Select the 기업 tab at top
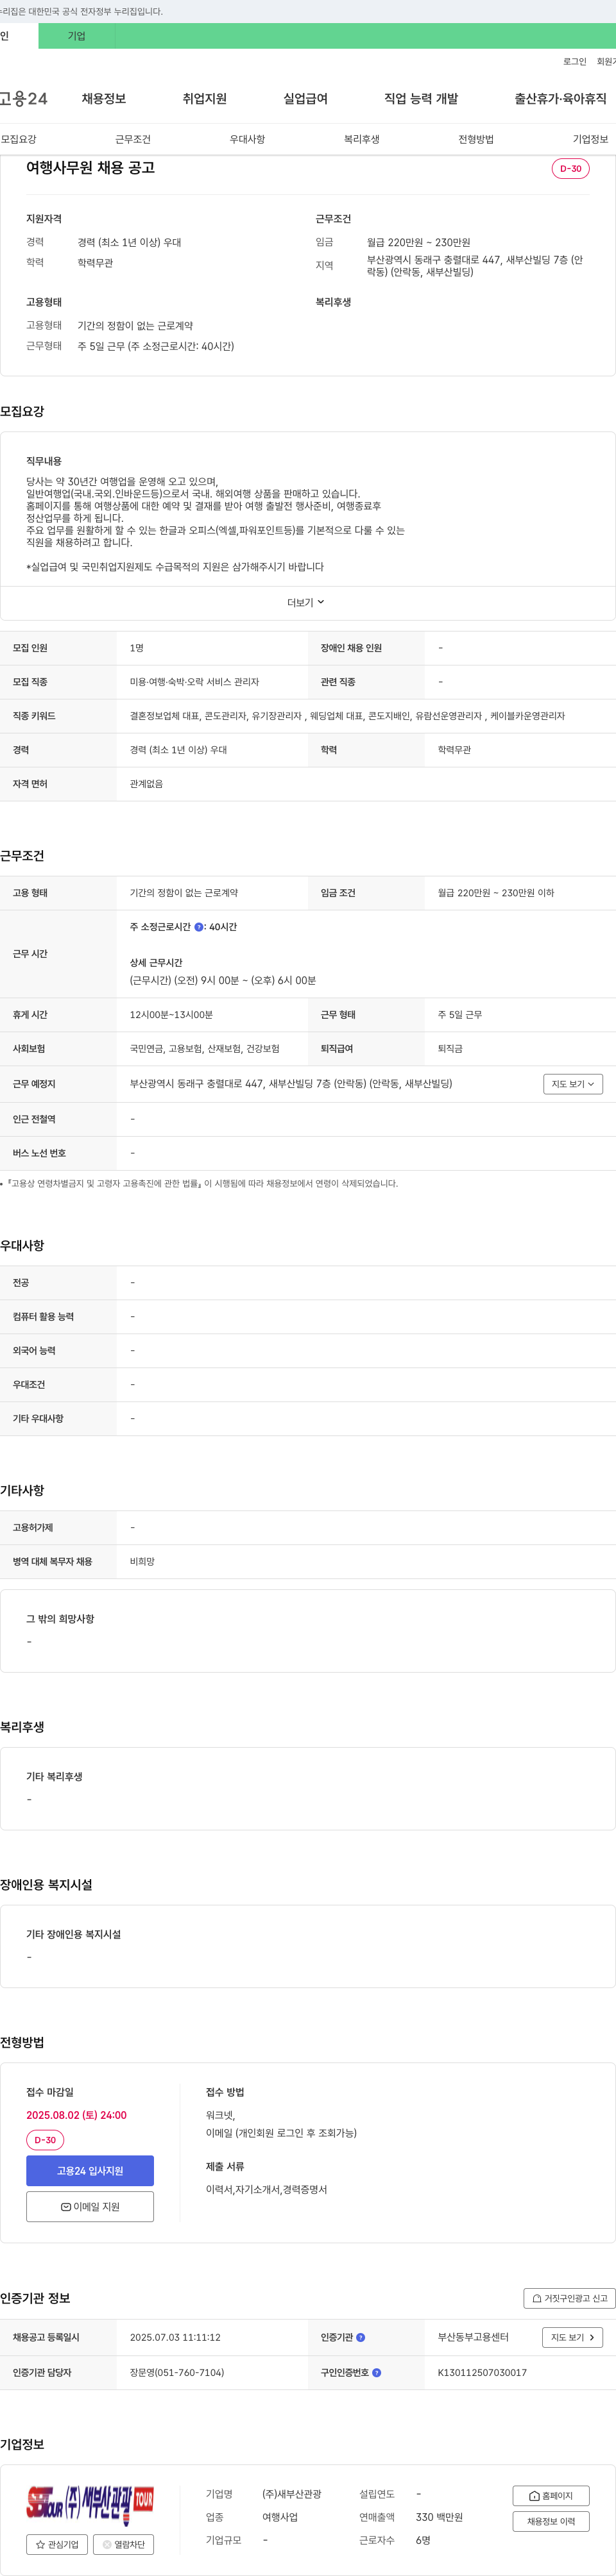 click(x=76, y=36)
